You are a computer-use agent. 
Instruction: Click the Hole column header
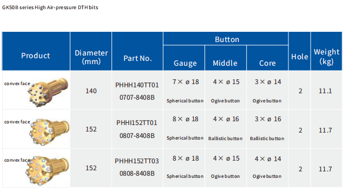pyautogui.click(x=300, y=57)
